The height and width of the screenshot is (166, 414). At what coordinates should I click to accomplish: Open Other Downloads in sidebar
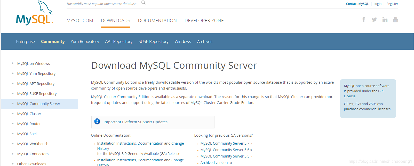click(x=32, y=164)
